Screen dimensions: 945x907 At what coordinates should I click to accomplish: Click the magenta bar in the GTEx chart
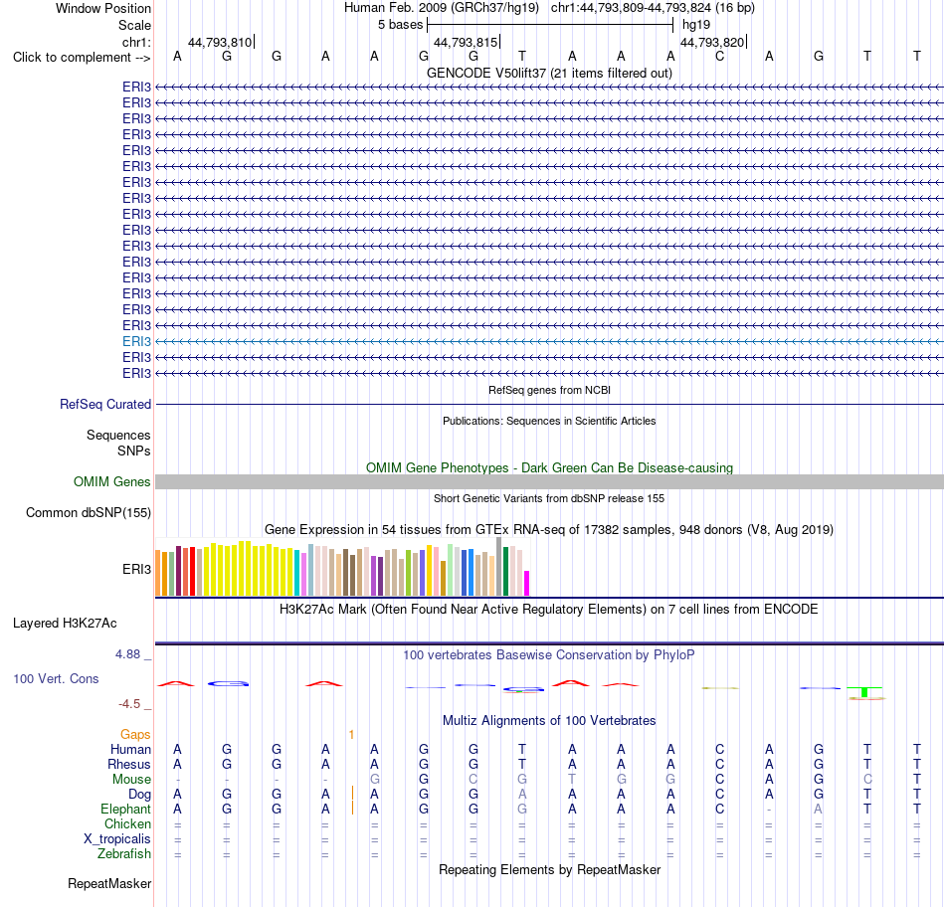(x=527, y=584)
